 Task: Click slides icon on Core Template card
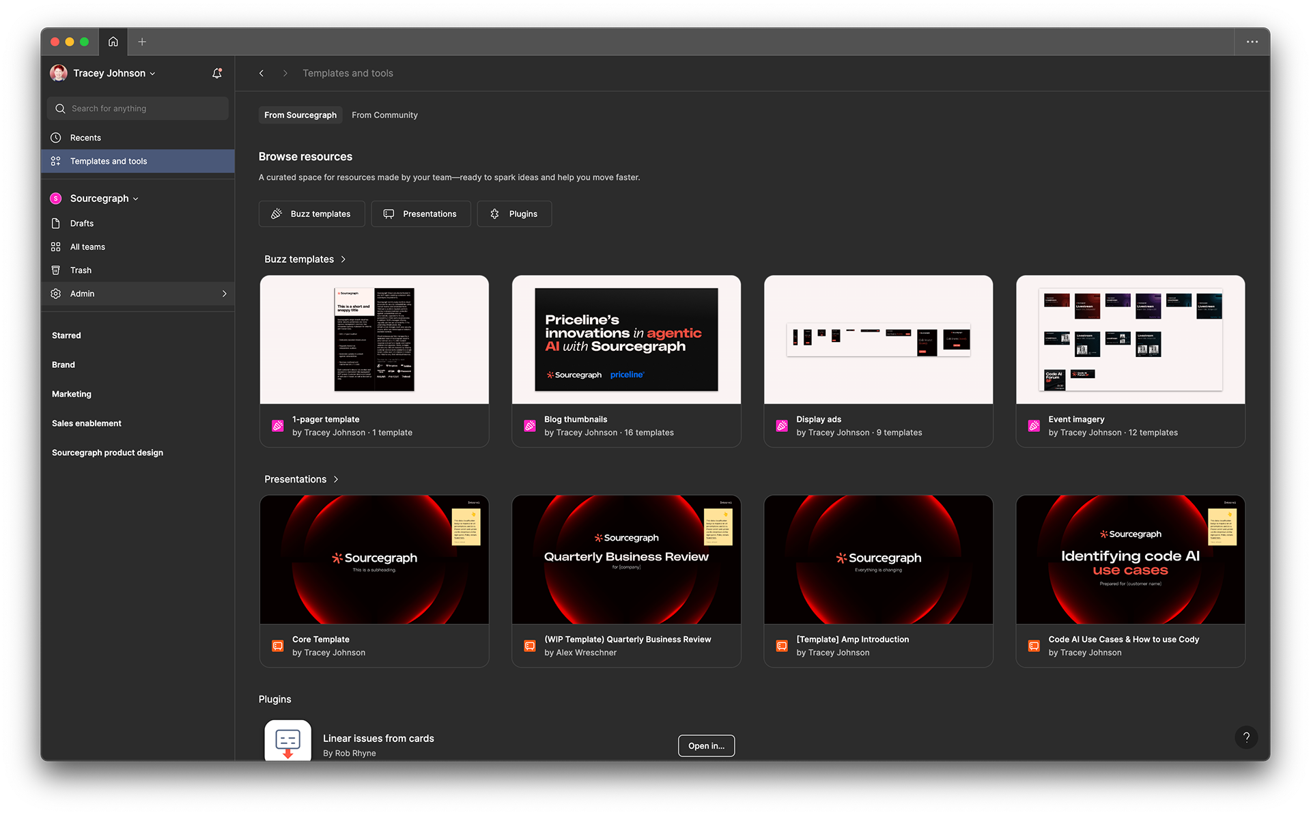278,646
